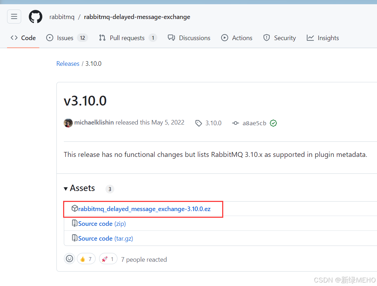Click the Releases breadcrumb link
The image size is (377, 286).
tap(68, 64)
